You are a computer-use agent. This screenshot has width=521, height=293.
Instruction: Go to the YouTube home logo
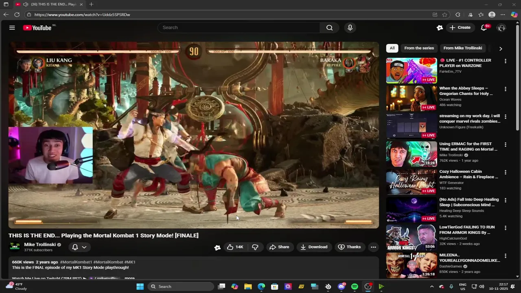tap(37, 28)
